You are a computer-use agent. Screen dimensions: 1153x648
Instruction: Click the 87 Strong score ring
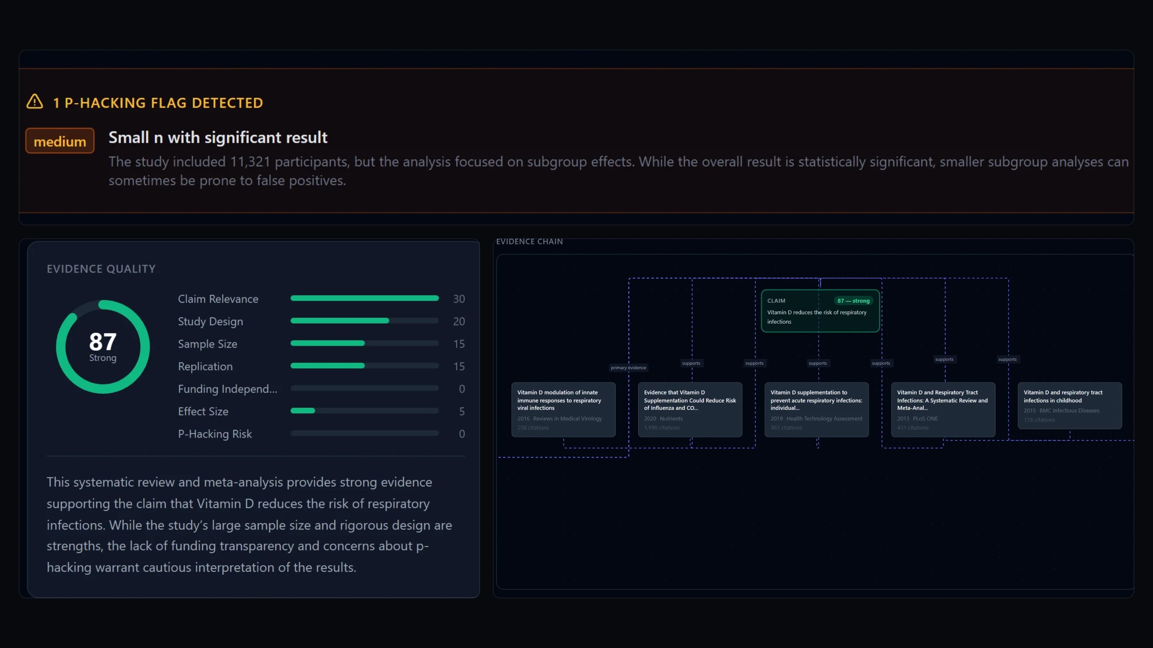pos(103,347)
